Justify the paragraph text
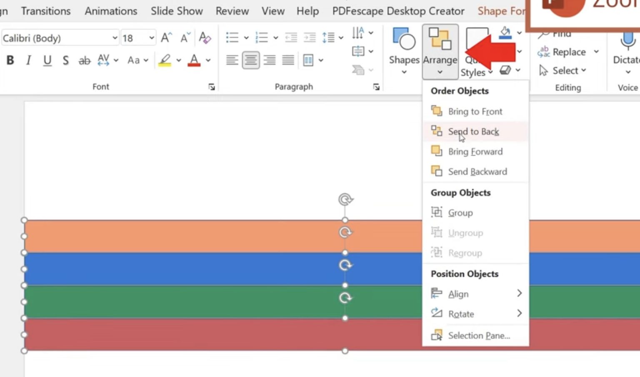The image size is (640, 377). coord(288,60)
